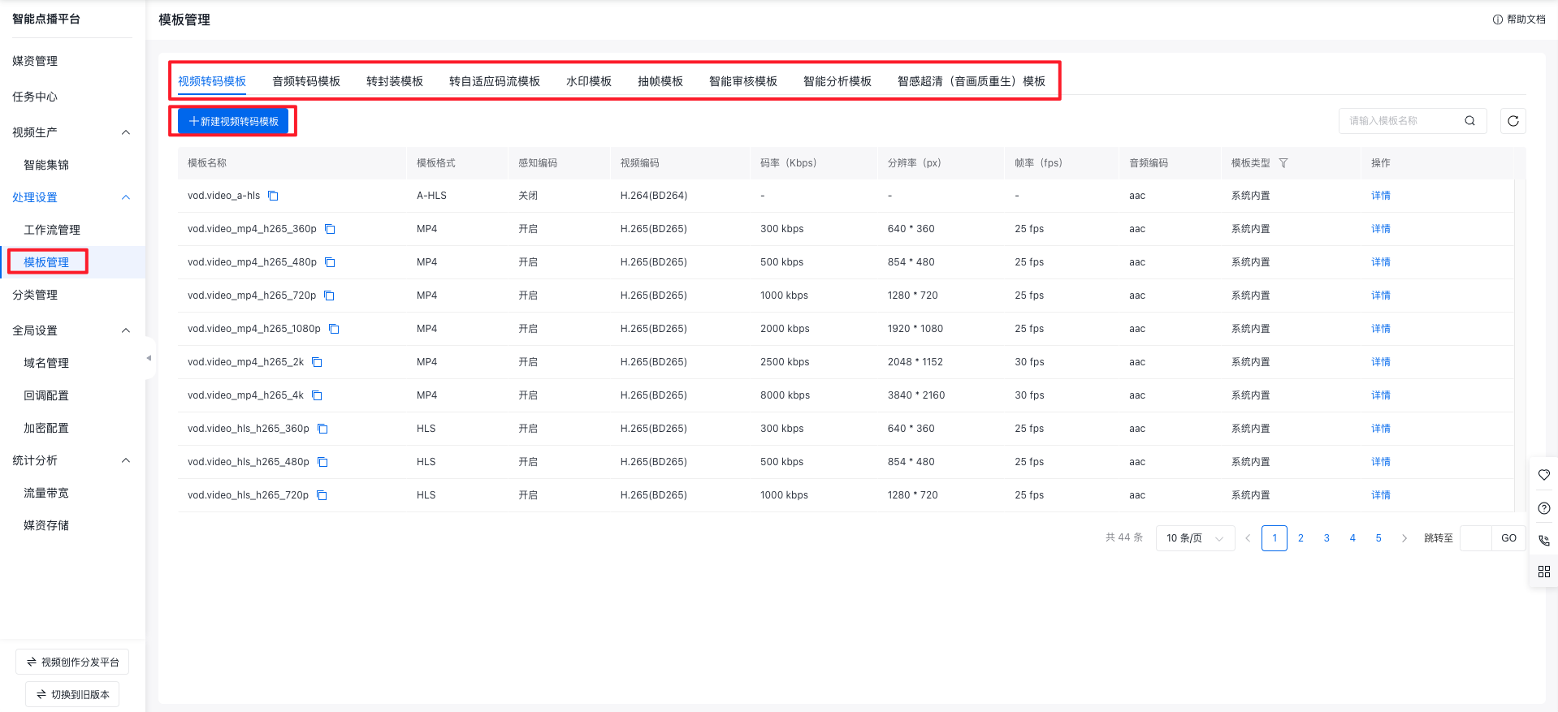Image resolution: width=1558 pixels, height=712 pixels.
Task: Collapse the left sidebar handle
Action: [x=149, y=358]
